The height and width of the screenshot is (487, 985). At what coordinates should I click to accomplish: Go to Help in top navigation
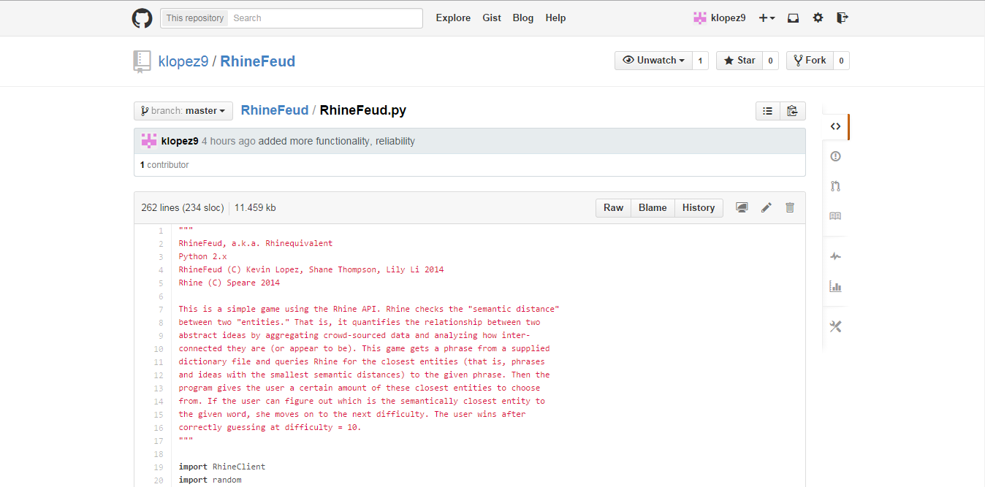(x=555, y=18)
